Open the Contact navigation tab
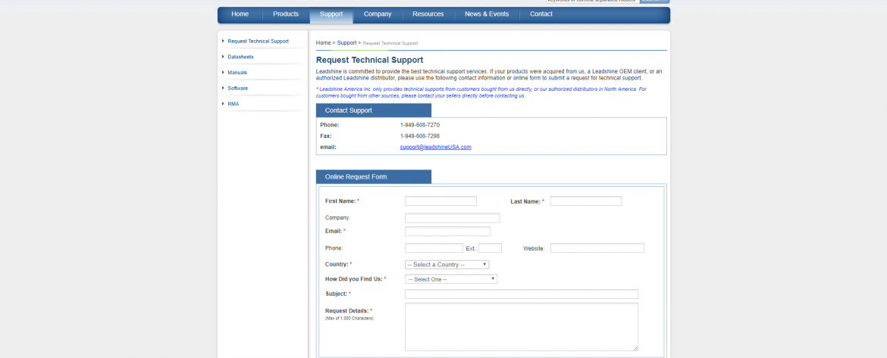887x358 pixels. 541,14
